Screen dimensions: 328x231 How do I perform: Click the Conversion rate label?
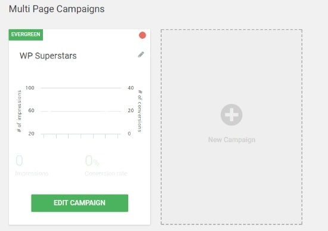[106, 174]
